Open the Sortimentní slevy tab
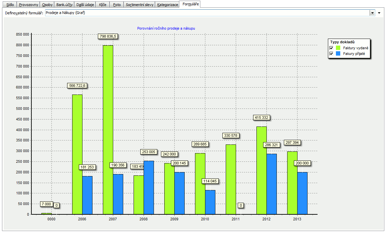Screen dimensions: 386x232 click(x=140, y=5)
